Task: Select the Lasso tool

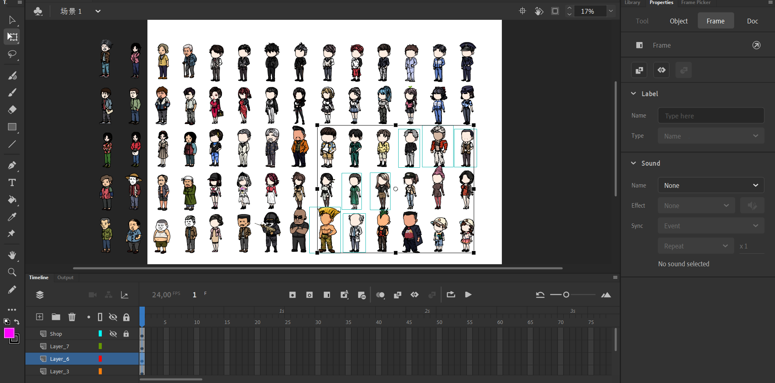Action: (12, 54)
